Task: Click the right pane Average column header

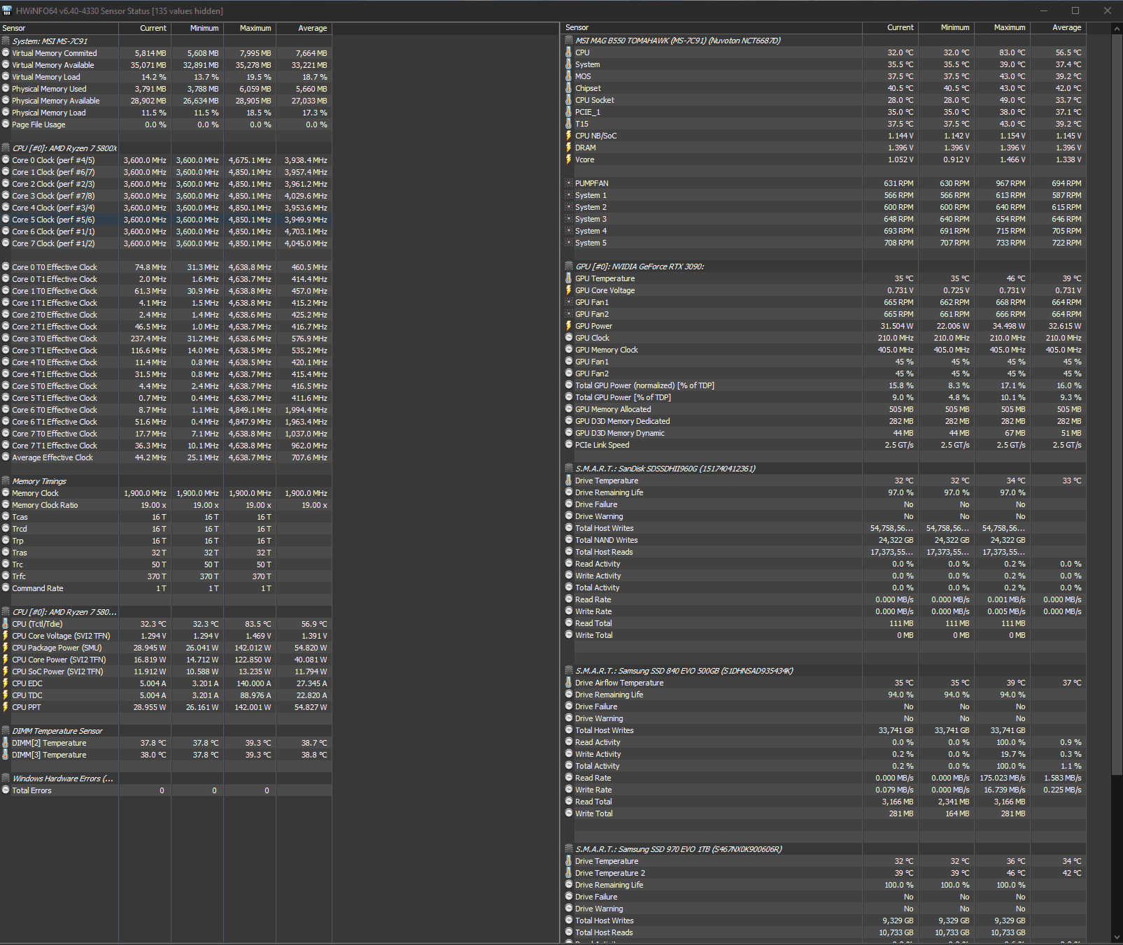Action: [1059, 27]
